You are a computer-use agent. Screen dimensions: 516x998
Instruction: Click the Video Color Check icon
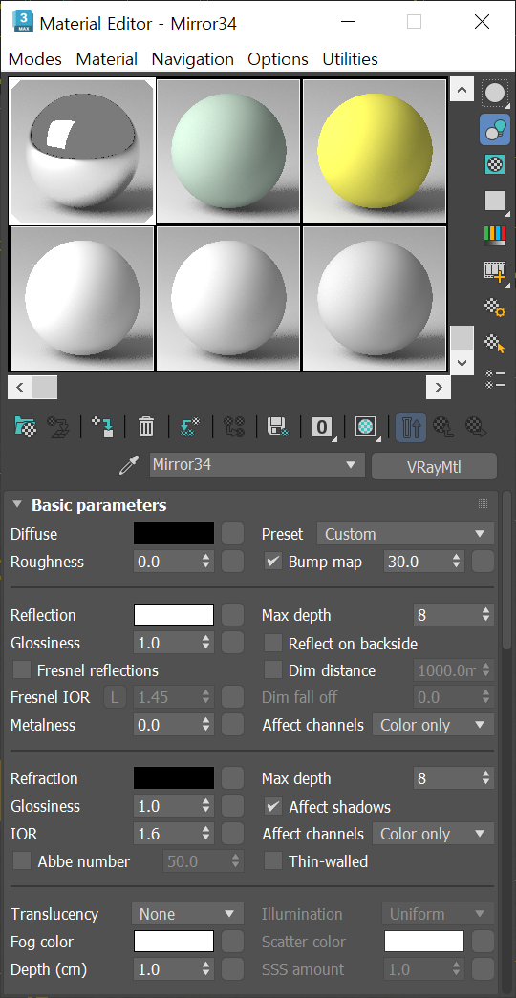click(x=494, y=236)
